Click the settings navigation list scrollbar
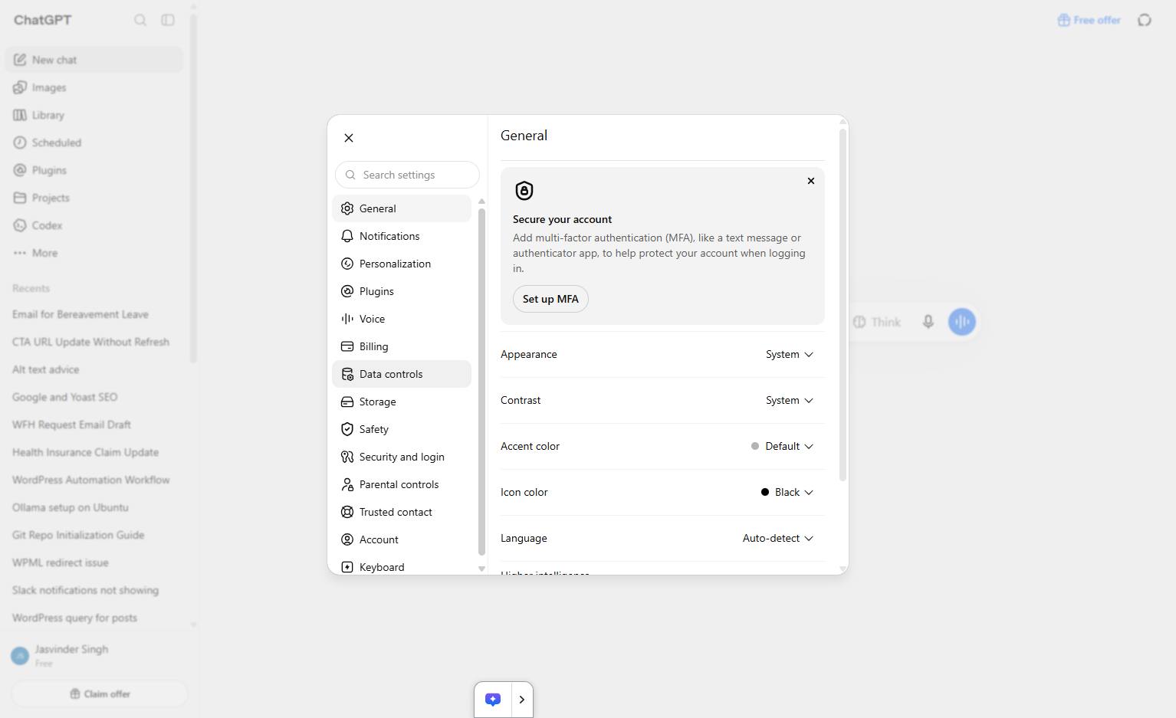The image size is (1176, 718). 481,382
